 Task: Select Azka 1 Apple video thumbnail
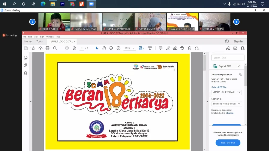54,22
